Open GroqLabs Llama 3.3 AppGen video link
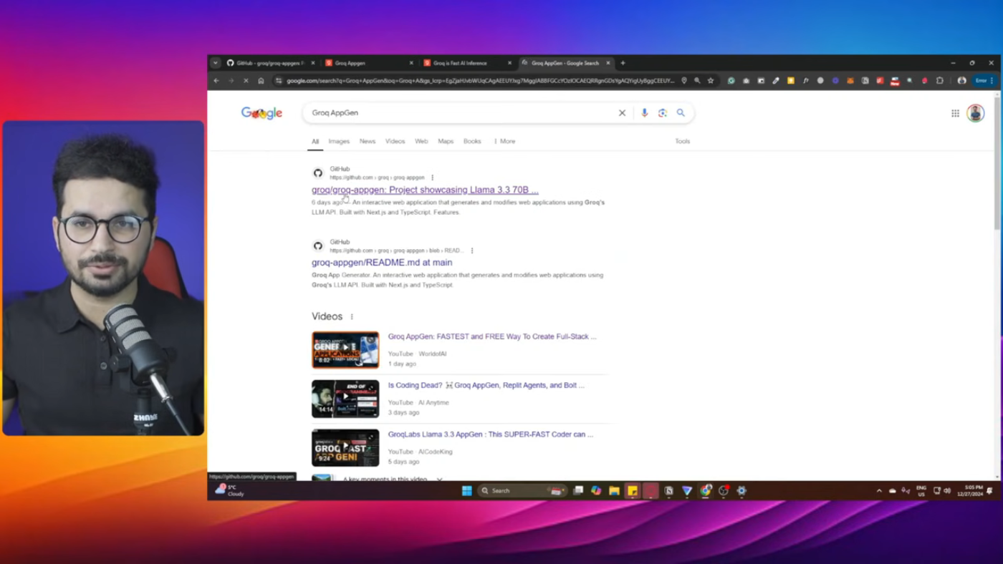This screenshot has height=564, width=1003. [x=491, y=434]
